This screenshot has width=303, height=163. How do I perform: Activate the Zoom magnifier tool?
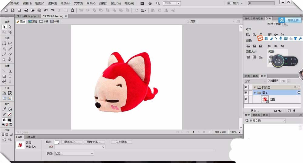[10, 139]
